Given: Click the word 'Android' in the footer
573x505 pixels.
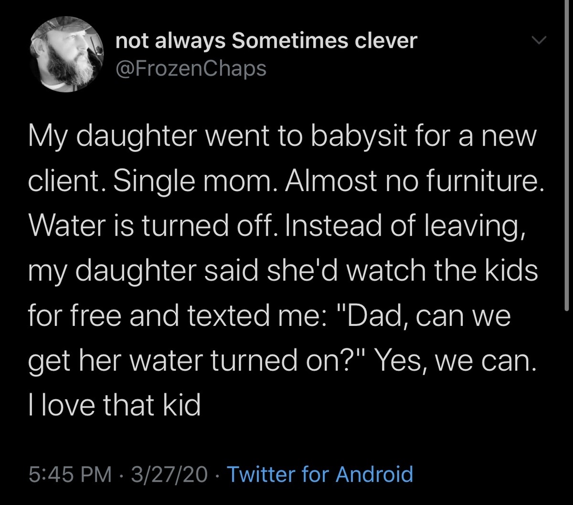Looking at the screenshot, I should [374, 475].
